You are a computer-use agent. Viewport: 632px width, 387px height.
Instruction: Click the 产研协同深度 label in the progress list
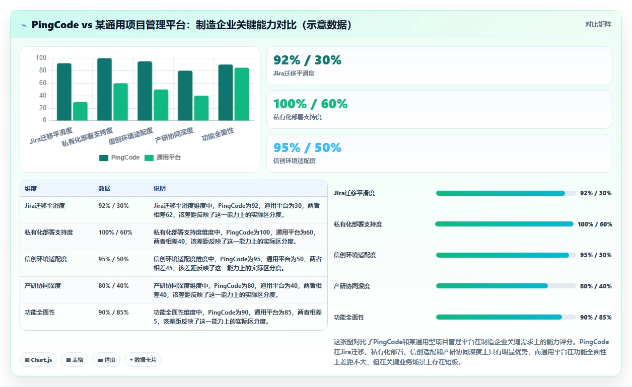(352, 286)
